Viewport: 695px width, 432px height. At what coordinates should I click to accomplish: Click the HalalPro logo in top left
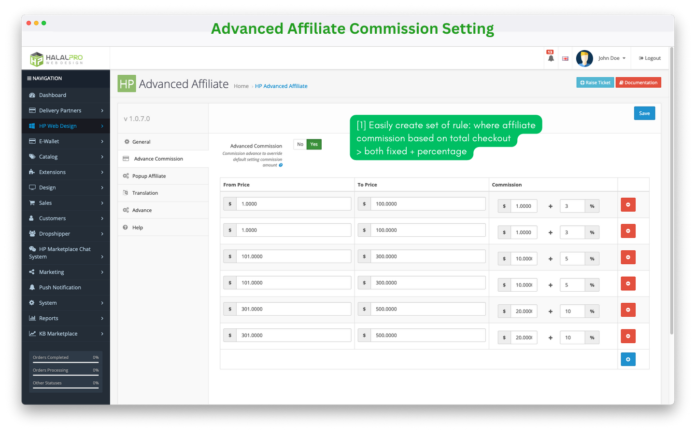[56, 57]
